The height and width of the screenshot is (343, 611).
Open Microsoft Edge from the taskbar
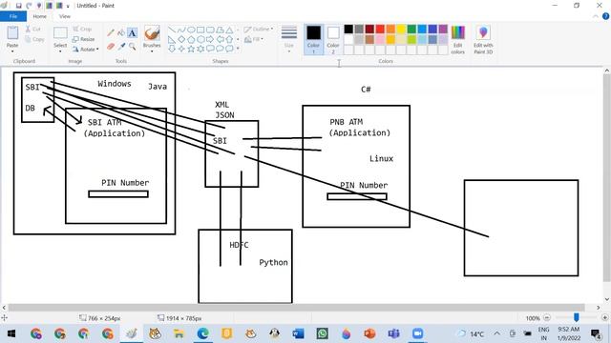(x=202, y=333)
